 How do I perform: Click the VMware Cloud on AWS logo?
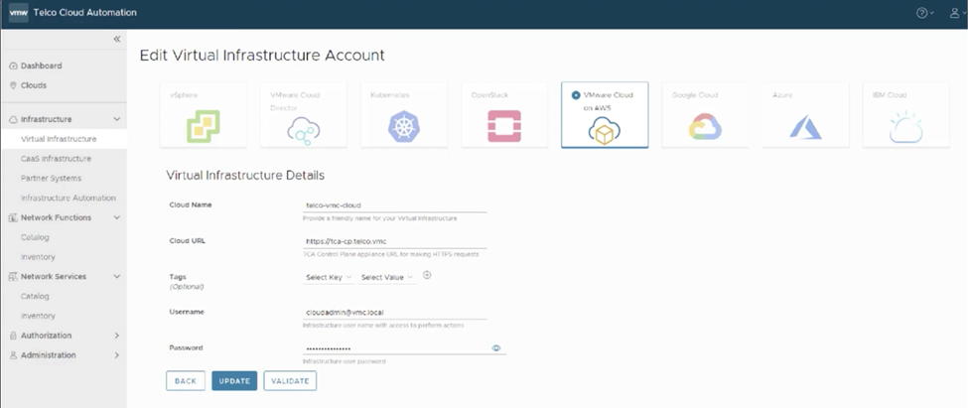click(604, 130)
